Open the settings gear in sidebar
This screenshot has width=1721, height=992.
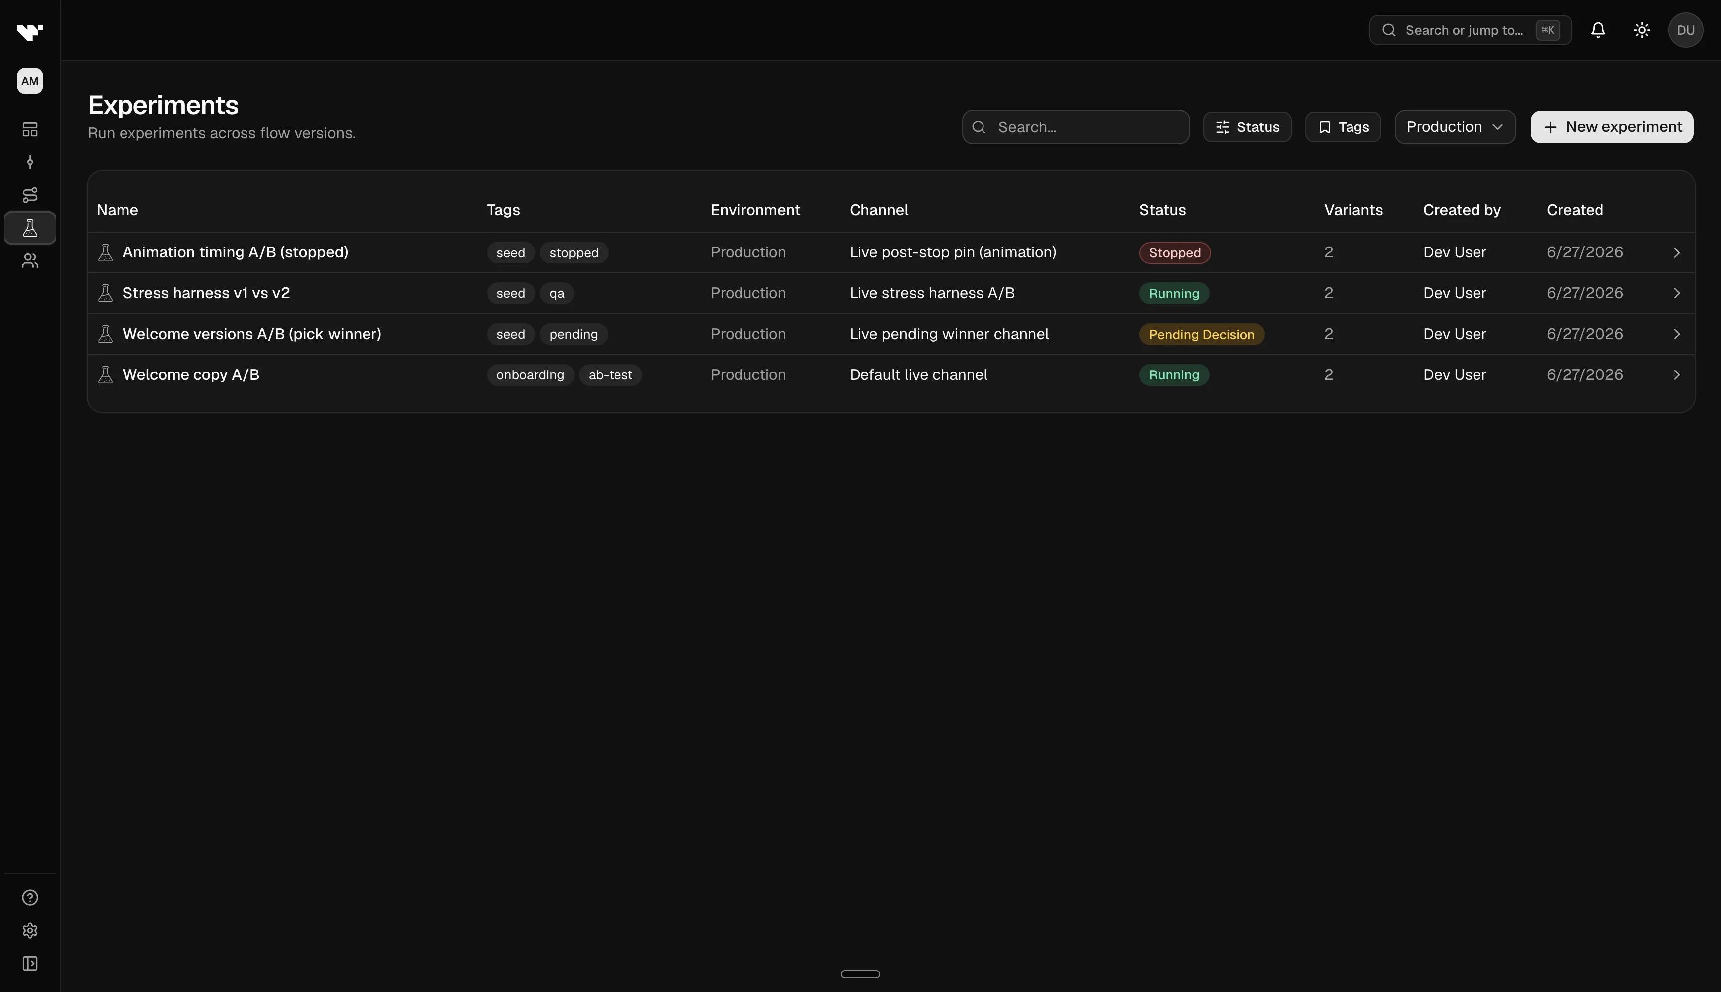30,930
